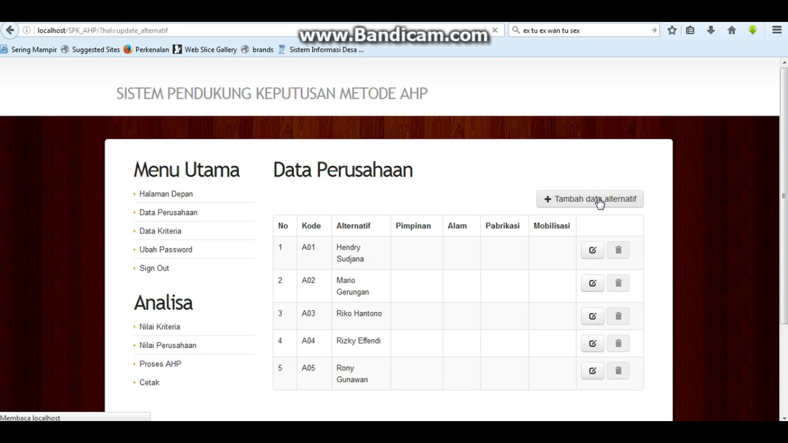788x443 pixels.
Task: Open Ubah Password page
Action: click(166, 250)
